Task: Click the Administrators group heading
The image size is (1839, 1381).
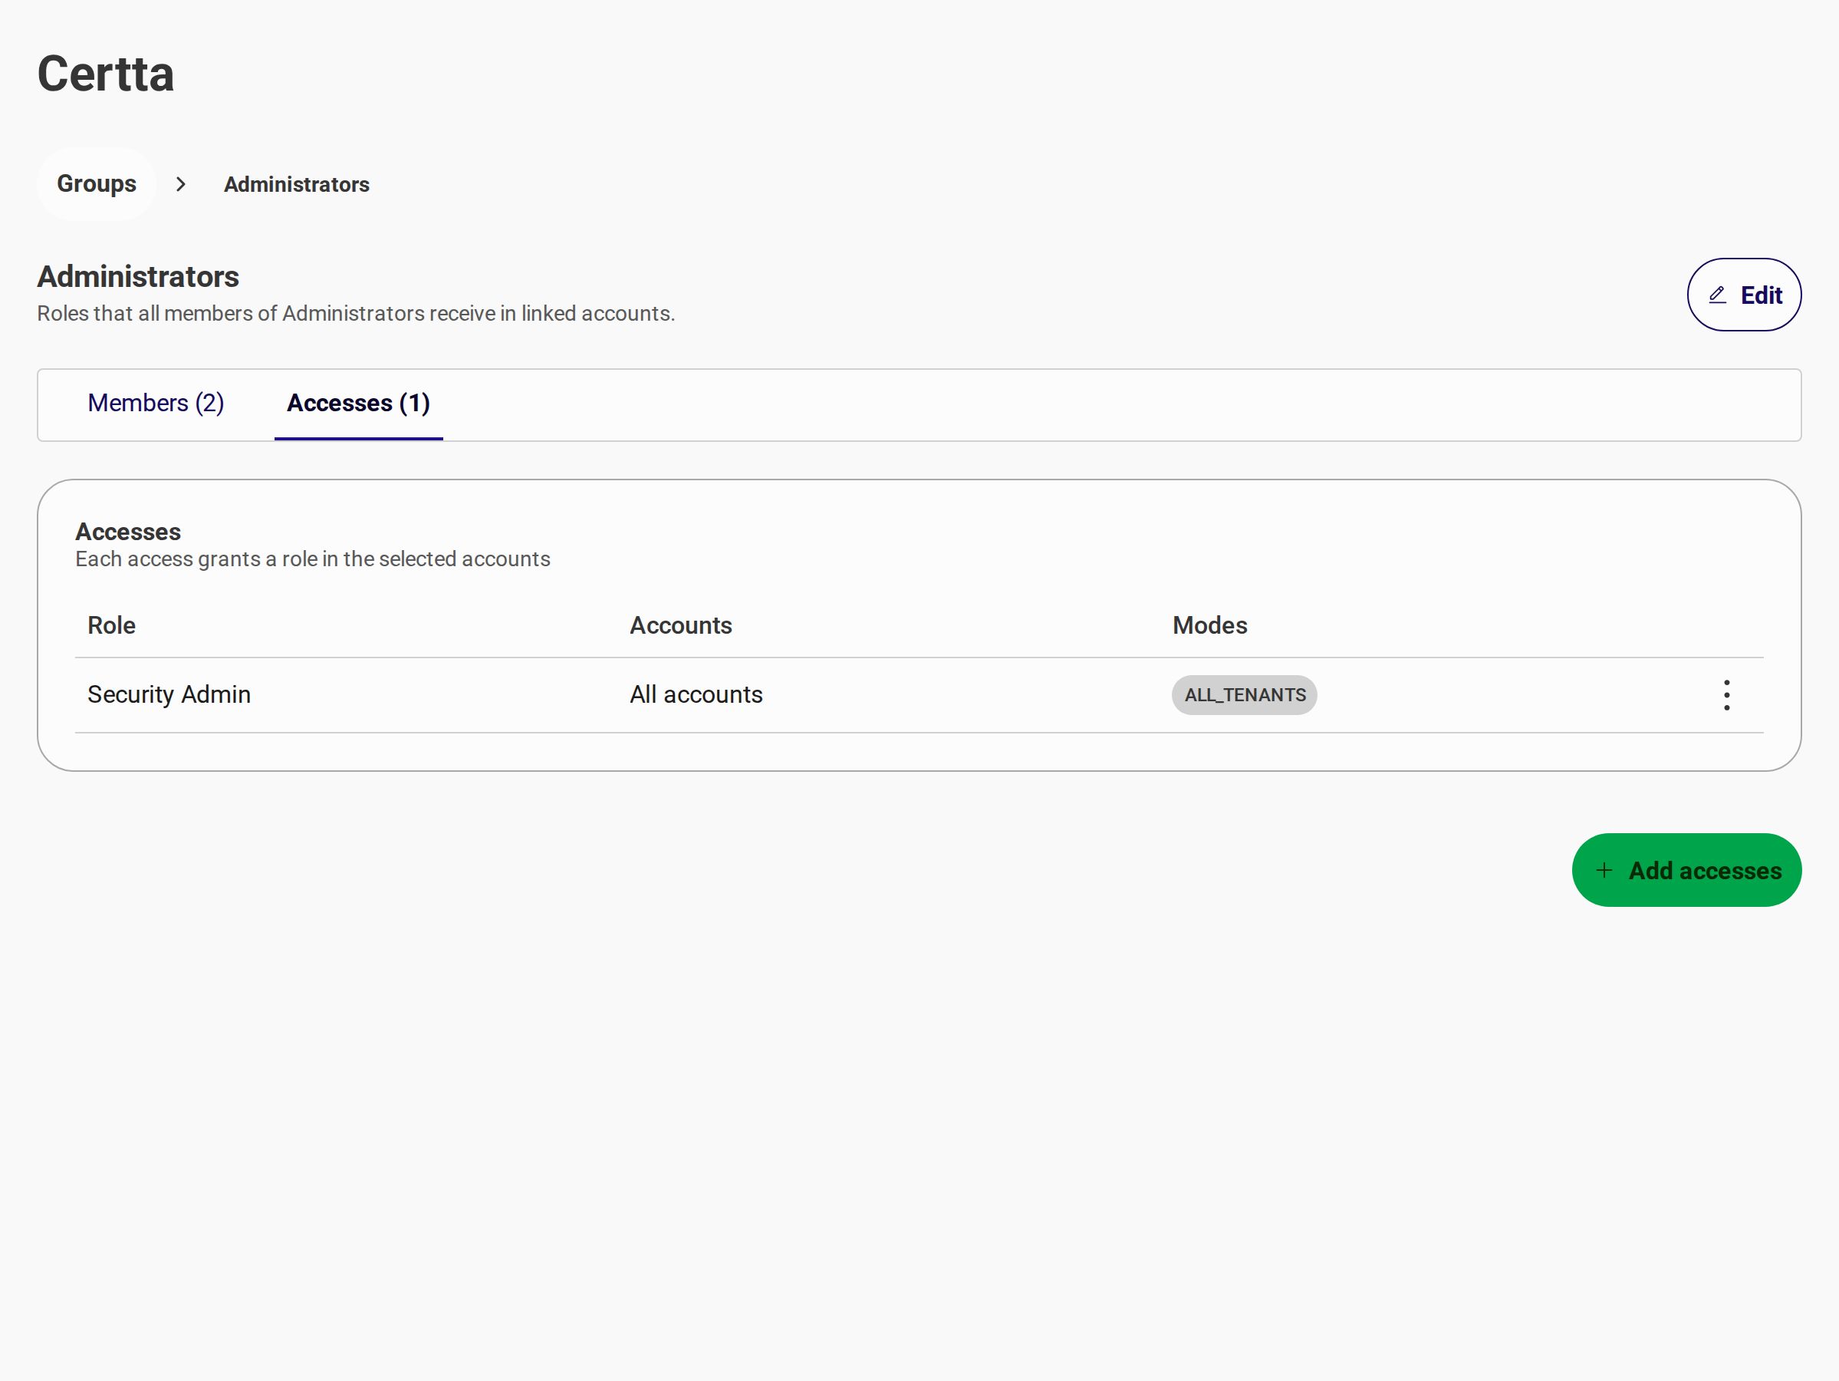Action: coord(138,277)
